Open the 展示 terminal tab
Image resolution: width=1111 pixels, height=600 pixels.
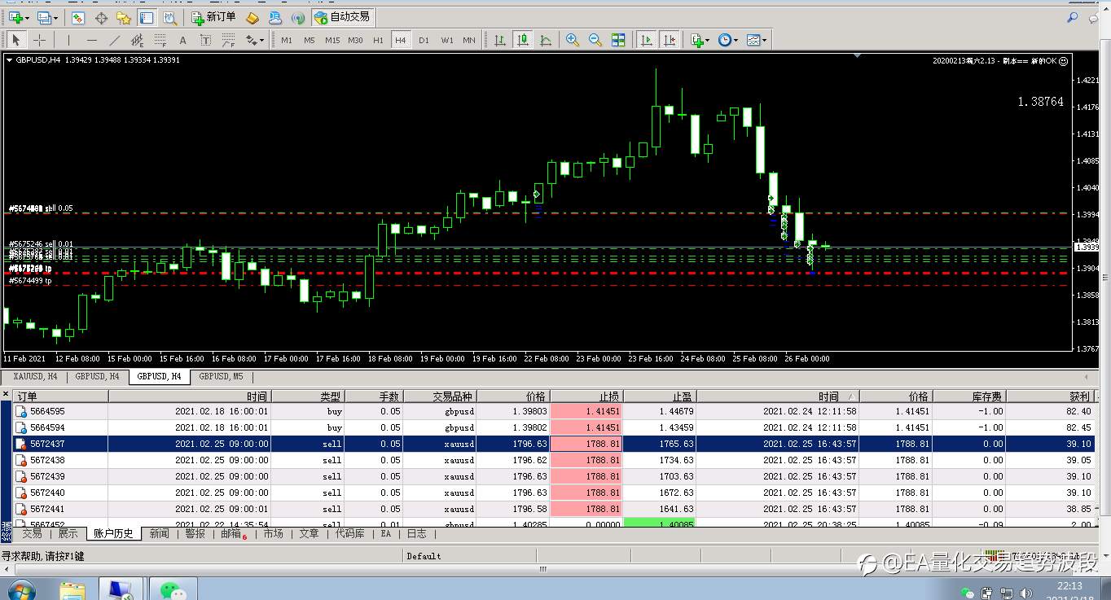(68, 534)
